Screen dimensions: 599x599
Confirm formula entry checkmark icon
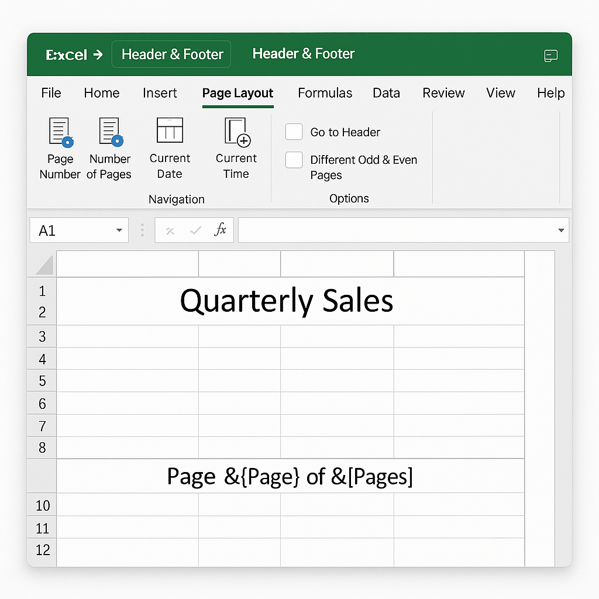(x=195, y=230)
